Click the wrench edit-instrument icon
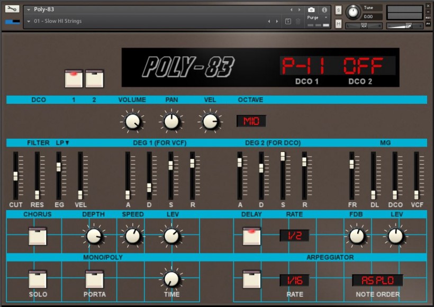The image size is (434, 307). click(12, 9)
